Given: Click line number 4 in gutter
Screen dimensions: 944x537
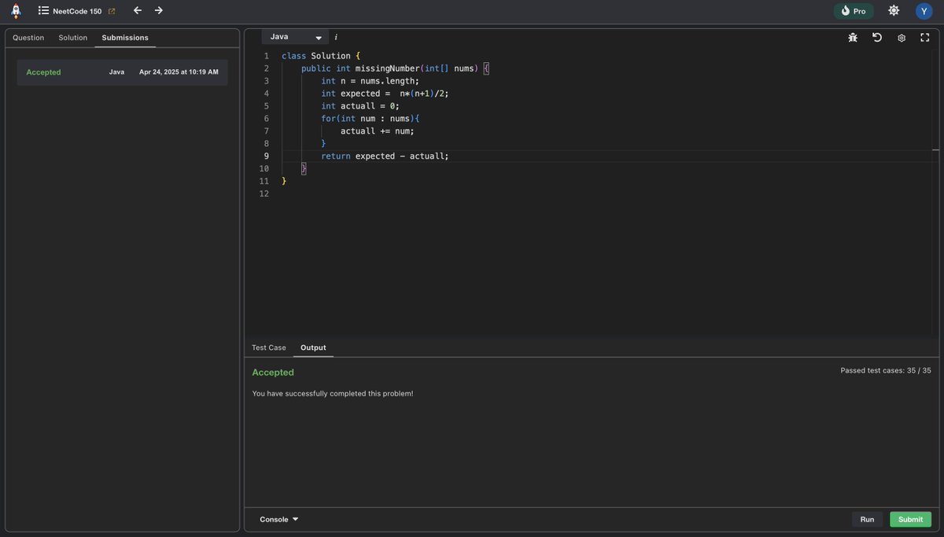Looking at the screenshot, I should tap(266, 94).
